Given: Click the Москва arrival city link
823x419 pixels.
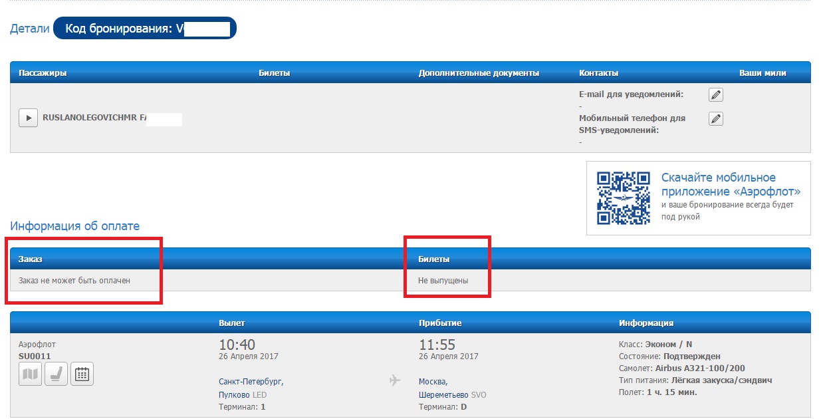Looking at the screenshot, I should point(433,382).
